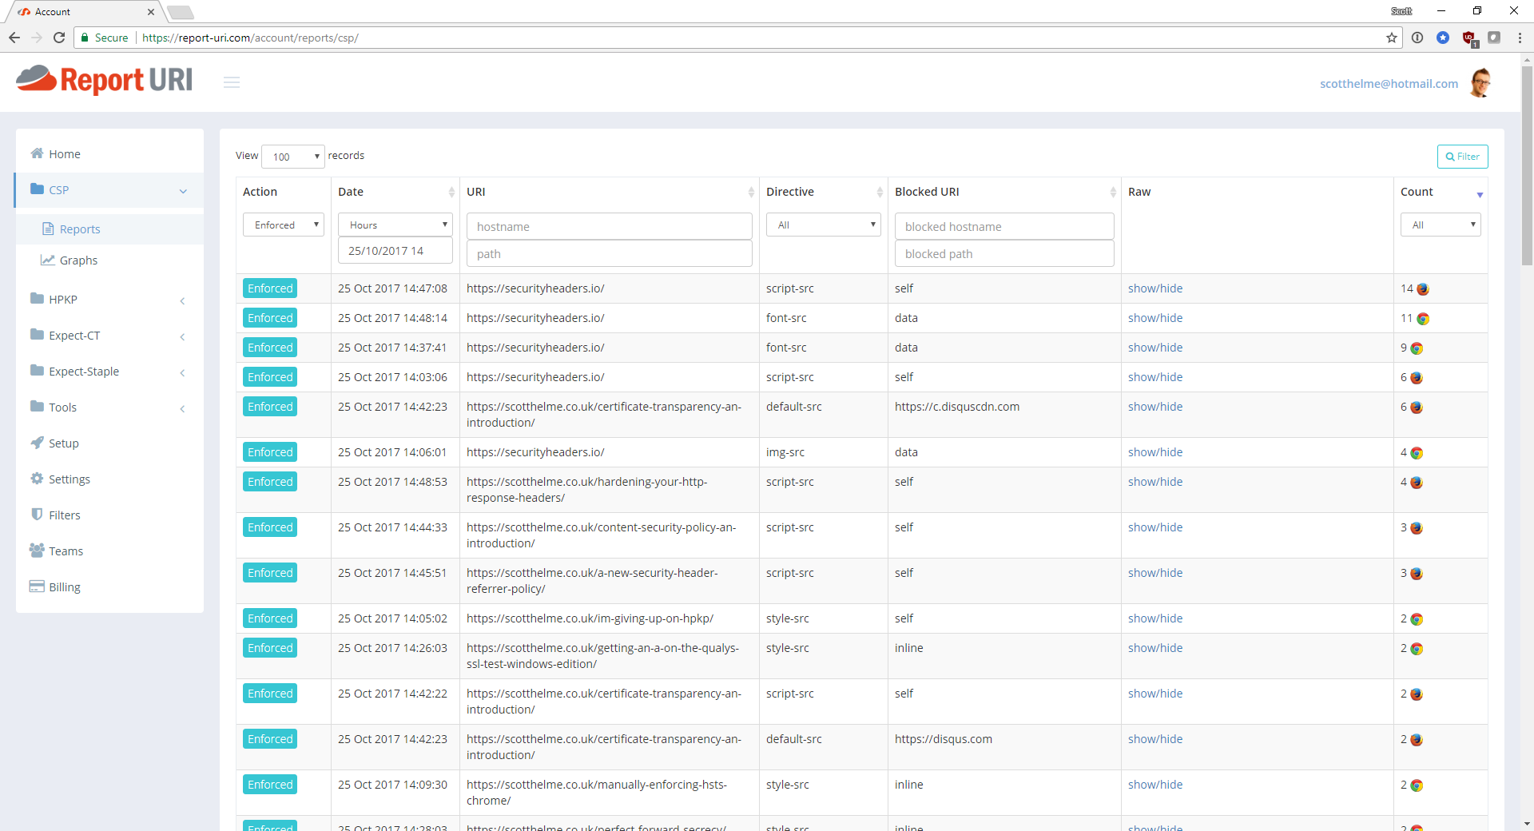Image resolution: width=1534 pixels, height=831 pixels.
Task: Show raw data for the first securityheaders.io report
Action: pyautogui.click(x=1155, y=288)
